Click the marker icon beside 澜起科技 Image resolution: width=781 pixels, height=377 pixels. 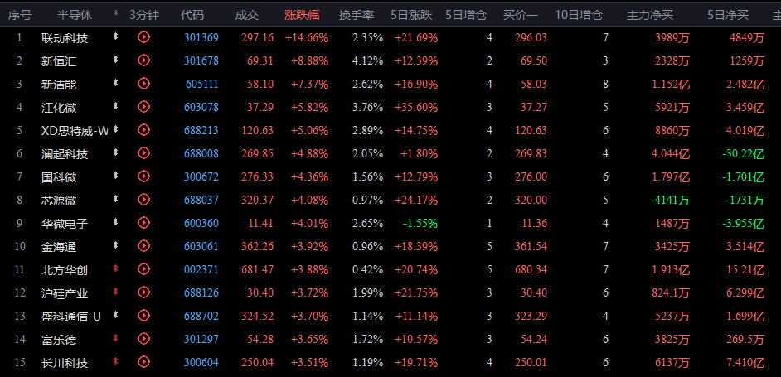116,152
